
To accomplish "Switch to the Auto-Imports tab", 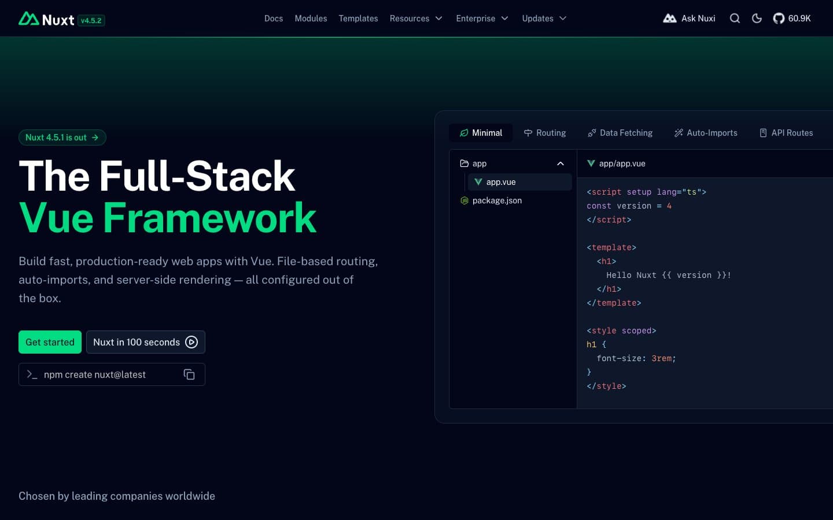I will click(x=706, y=133).
